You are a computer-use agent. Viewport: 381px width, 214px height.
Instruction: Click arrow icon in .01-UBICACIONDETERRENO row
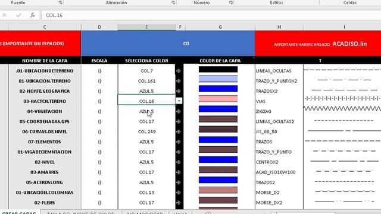click(179, 71)
